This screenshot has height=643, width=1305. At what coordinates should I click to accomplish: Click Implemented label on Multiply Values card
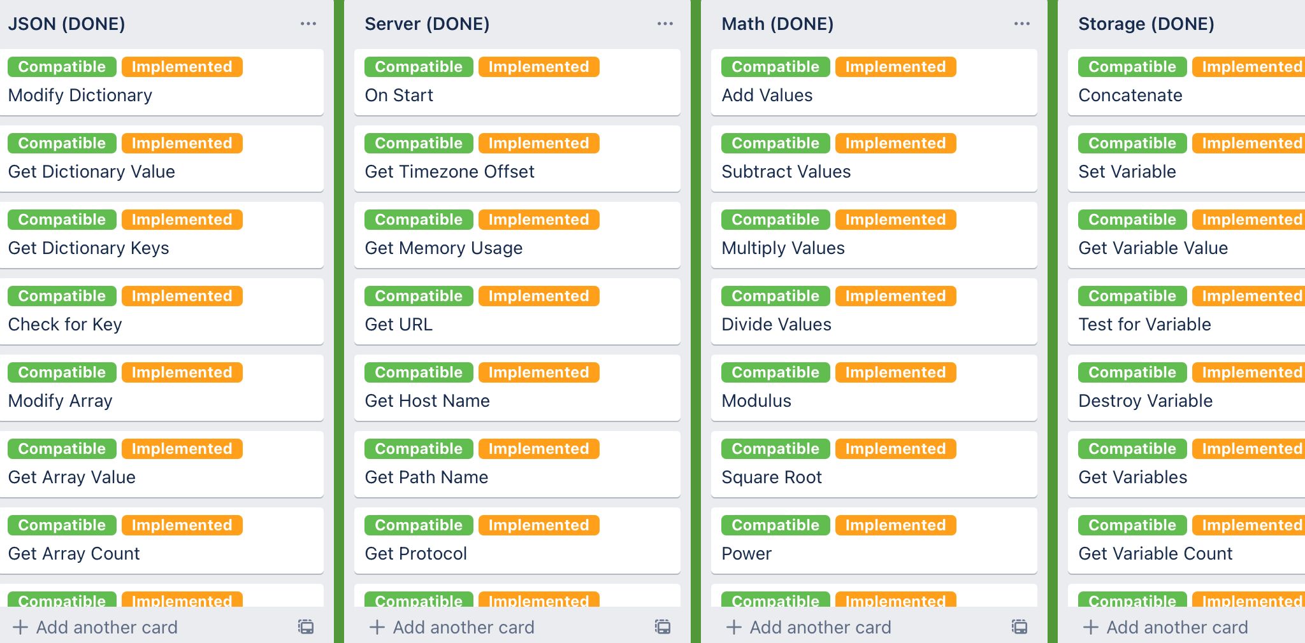(x=895, y=220)
